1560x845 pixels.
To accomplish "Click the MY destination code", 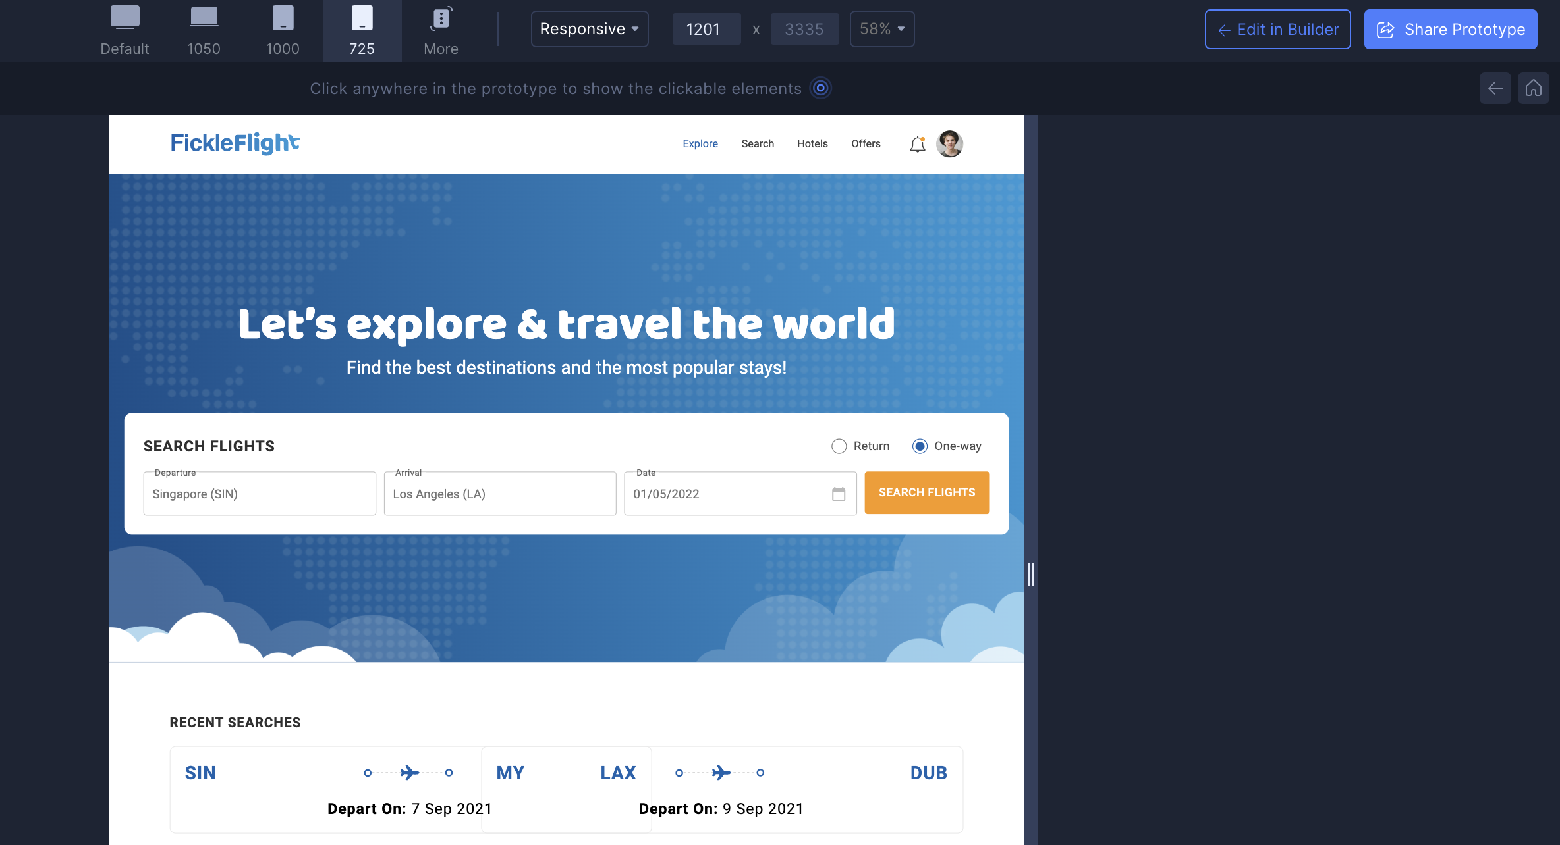I will [x=511, y=773].
